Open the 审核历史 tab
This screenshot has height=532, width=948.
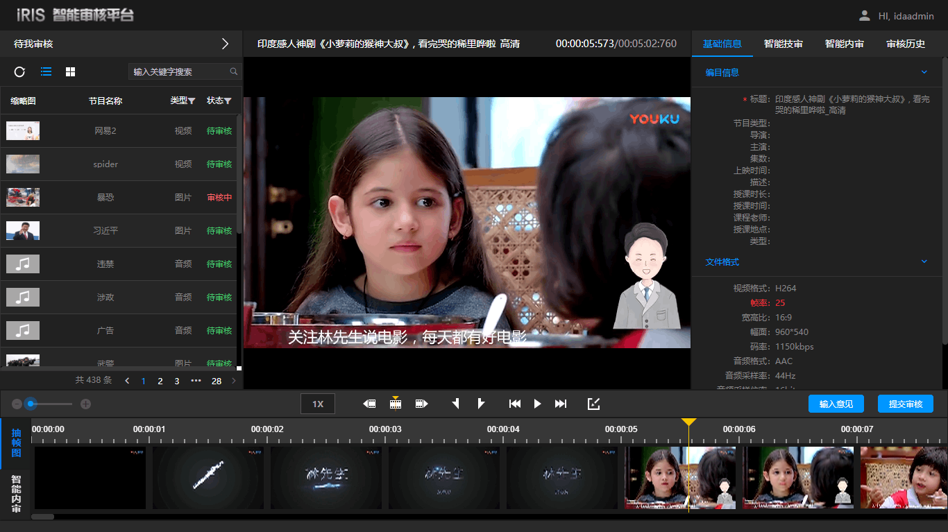(906, 44)
